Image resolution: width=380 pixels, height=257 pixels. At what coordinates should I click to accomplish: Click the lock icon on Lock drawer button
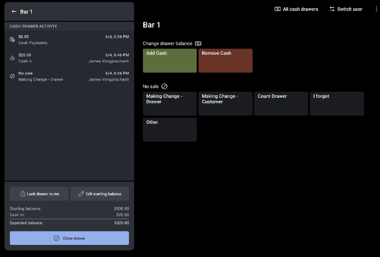tap(23, 194)
